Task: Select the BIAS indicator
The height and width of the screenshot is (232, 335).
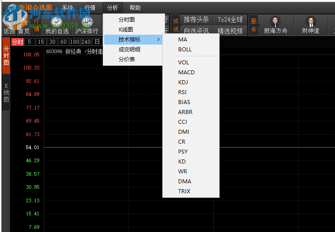Action: pos(191,102)
